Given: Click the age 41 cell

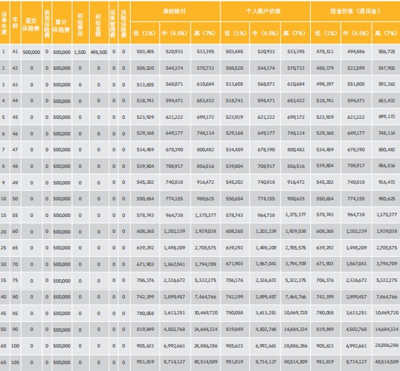Looking at the screenshot, I should coord(15,52).
